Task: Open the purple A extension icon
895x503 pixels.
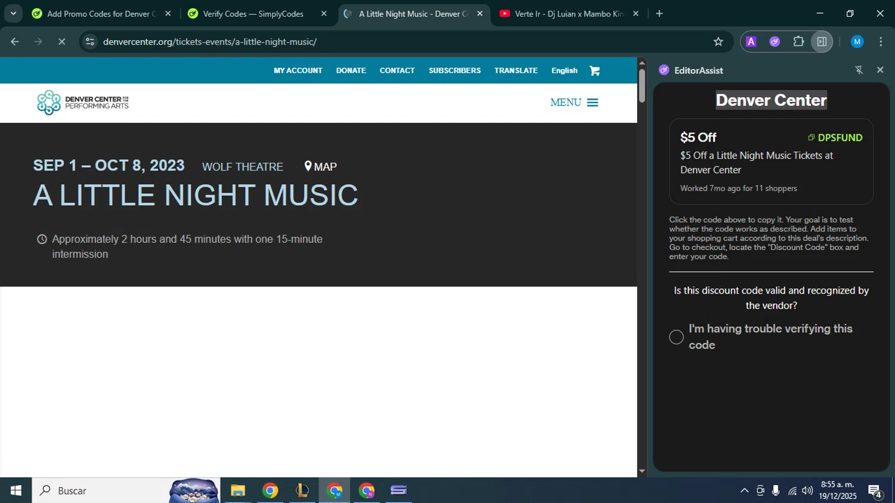Action: [751, 42]
